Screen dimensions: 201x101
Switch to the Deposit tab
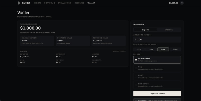click(145, 30)
